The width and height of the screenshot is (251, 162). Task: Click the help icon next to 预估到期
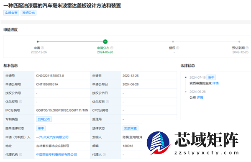247,48
